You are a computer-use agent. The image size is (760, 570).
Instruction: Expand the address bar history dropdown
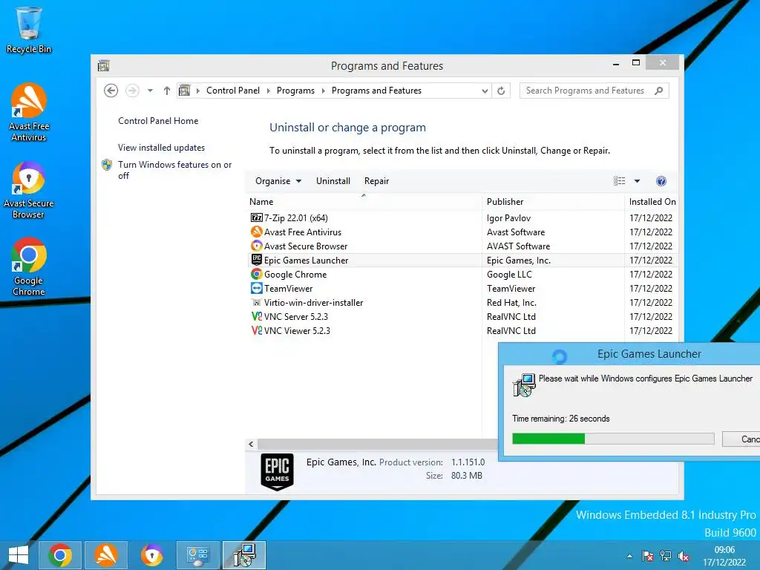pyautogui.click(x=485, y=91)
